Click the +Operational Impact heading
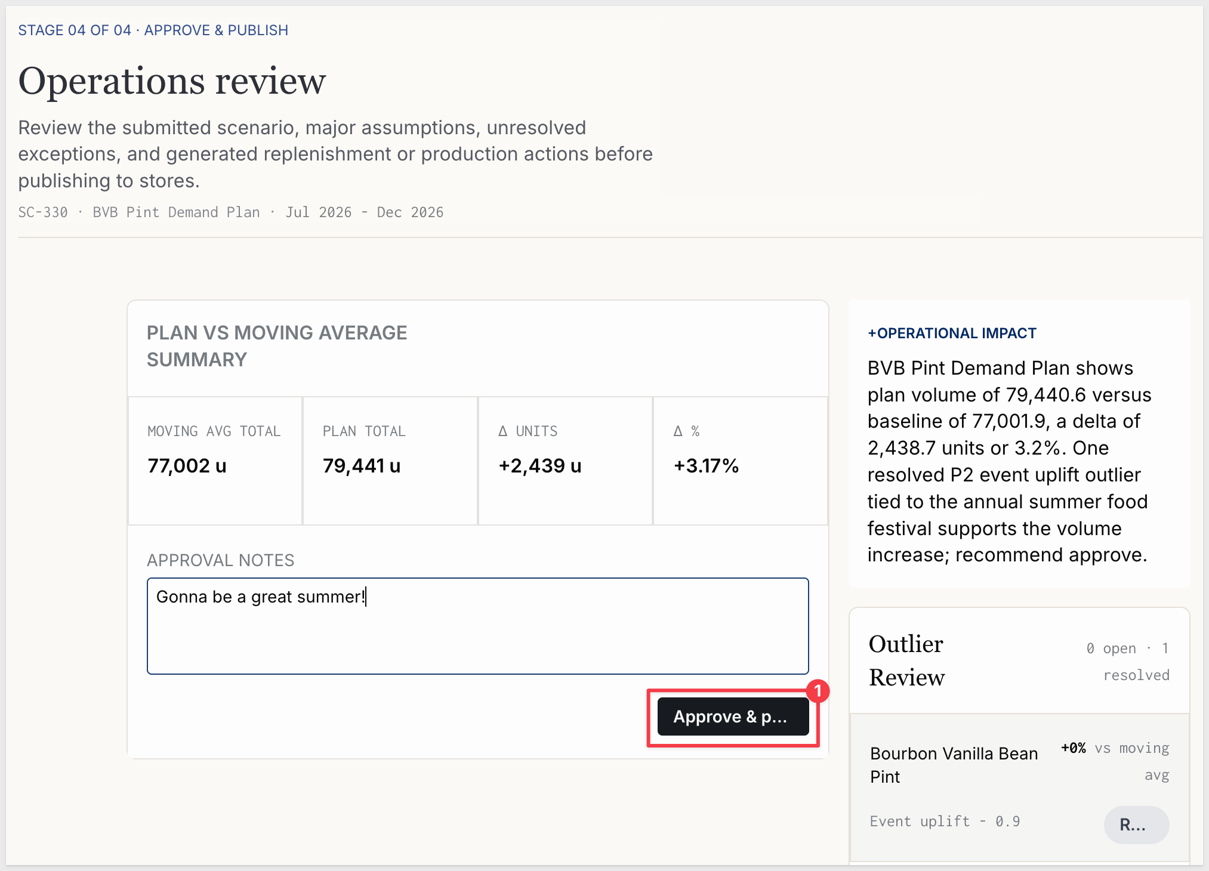 coord(952,333)
